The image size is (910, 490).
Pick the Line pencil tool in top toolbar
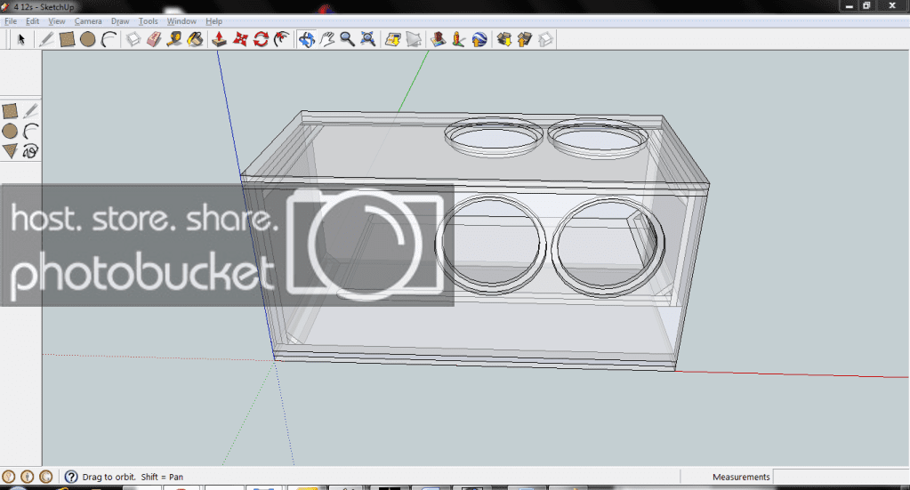pyautogui.click(x=46, y=39)
